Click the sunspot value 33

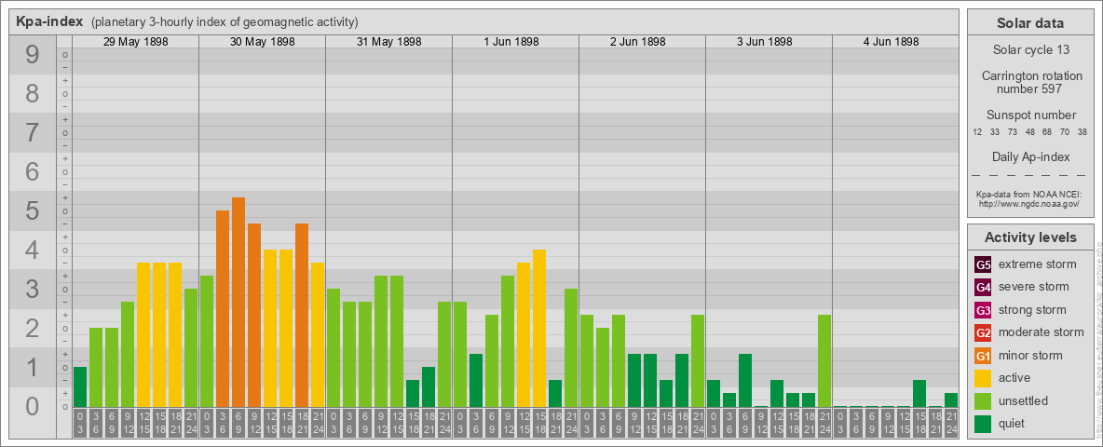tap(995, 132)
